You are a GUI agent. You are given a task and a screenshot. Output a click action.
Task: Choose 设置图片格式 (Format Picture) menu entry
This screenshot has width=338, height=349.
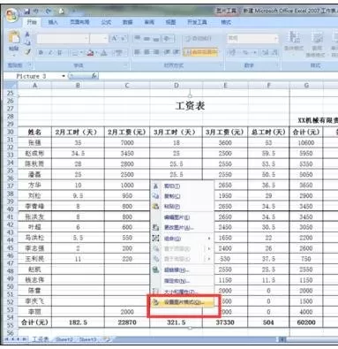[183, 302]
